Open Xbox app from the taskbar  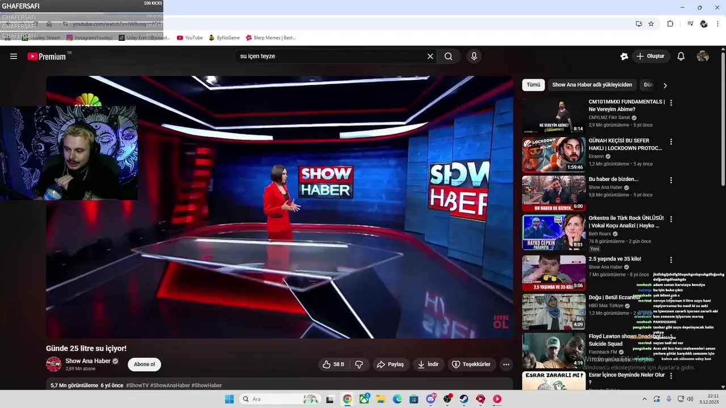pyautogui.click(x=364, y=399)
